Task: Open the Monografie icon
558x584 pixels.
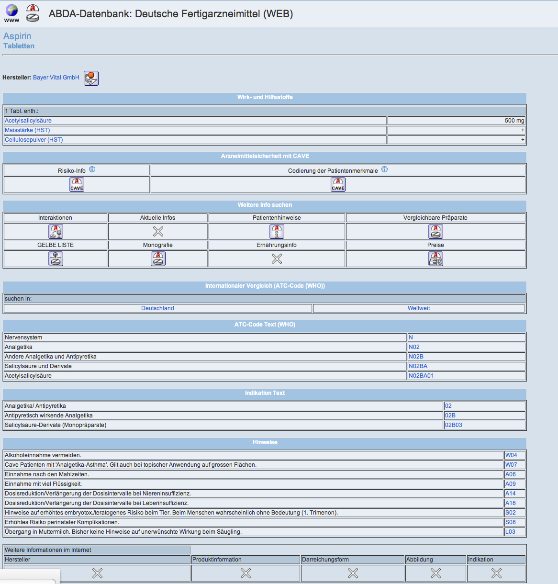Action: (158, 259)
